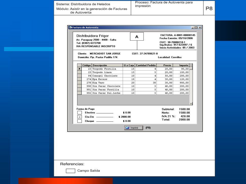This screenshot has width=246, height=184.
Task: Click the Total value 2000.00
Action: pos(184,120)
